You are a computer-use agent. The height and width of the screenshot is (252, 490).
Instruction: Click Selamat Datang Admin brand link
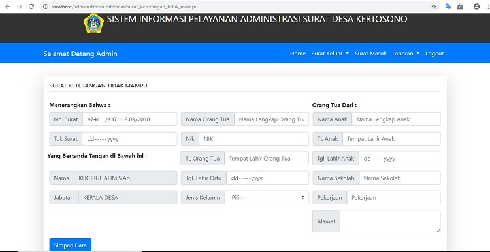[x=80, y=54]
